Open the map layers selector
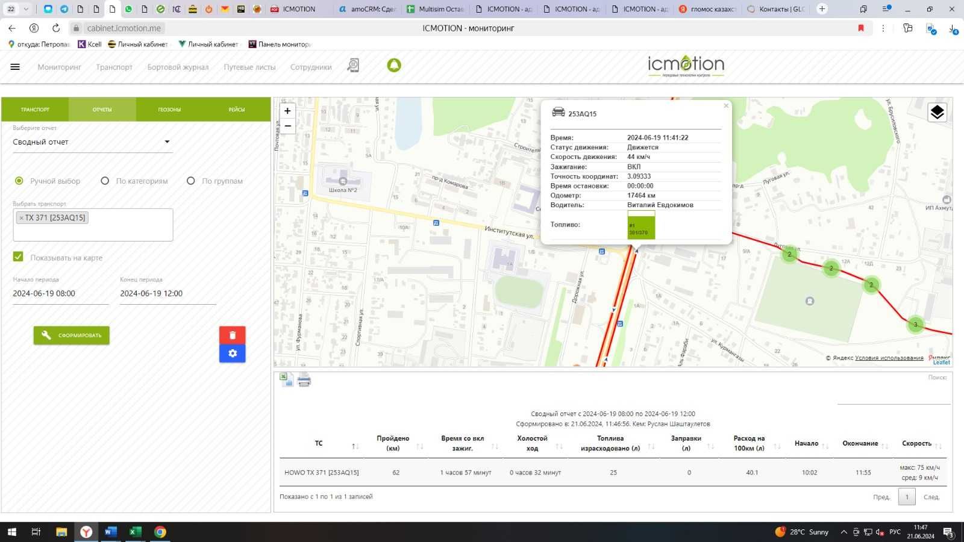 pyautogui.click(x=937, y=113)
